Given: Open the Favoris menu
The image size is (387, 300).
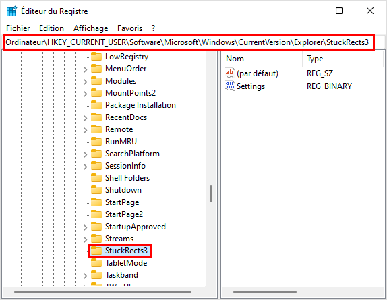Looking at the screenshot, I should [129, 28].
